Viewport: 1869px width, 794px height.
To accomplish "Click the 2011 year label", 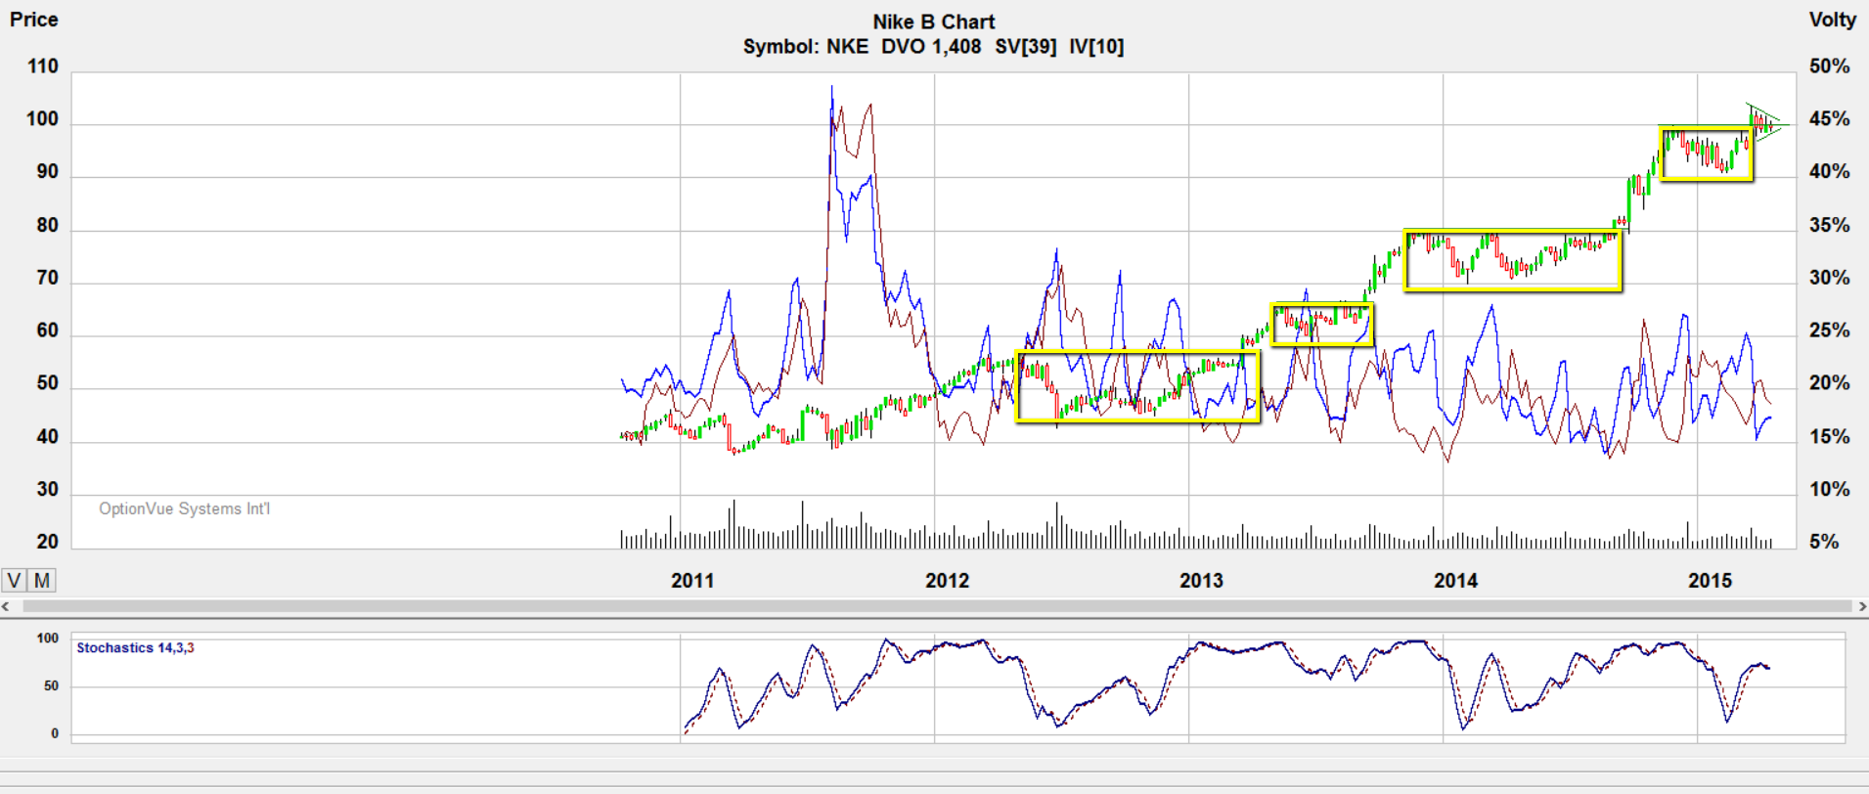I will coord(692,580).
